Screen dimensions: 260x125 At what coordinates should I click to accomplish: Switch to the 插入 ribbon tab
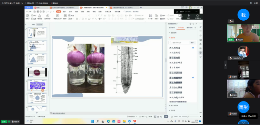(x=64, y=12)
